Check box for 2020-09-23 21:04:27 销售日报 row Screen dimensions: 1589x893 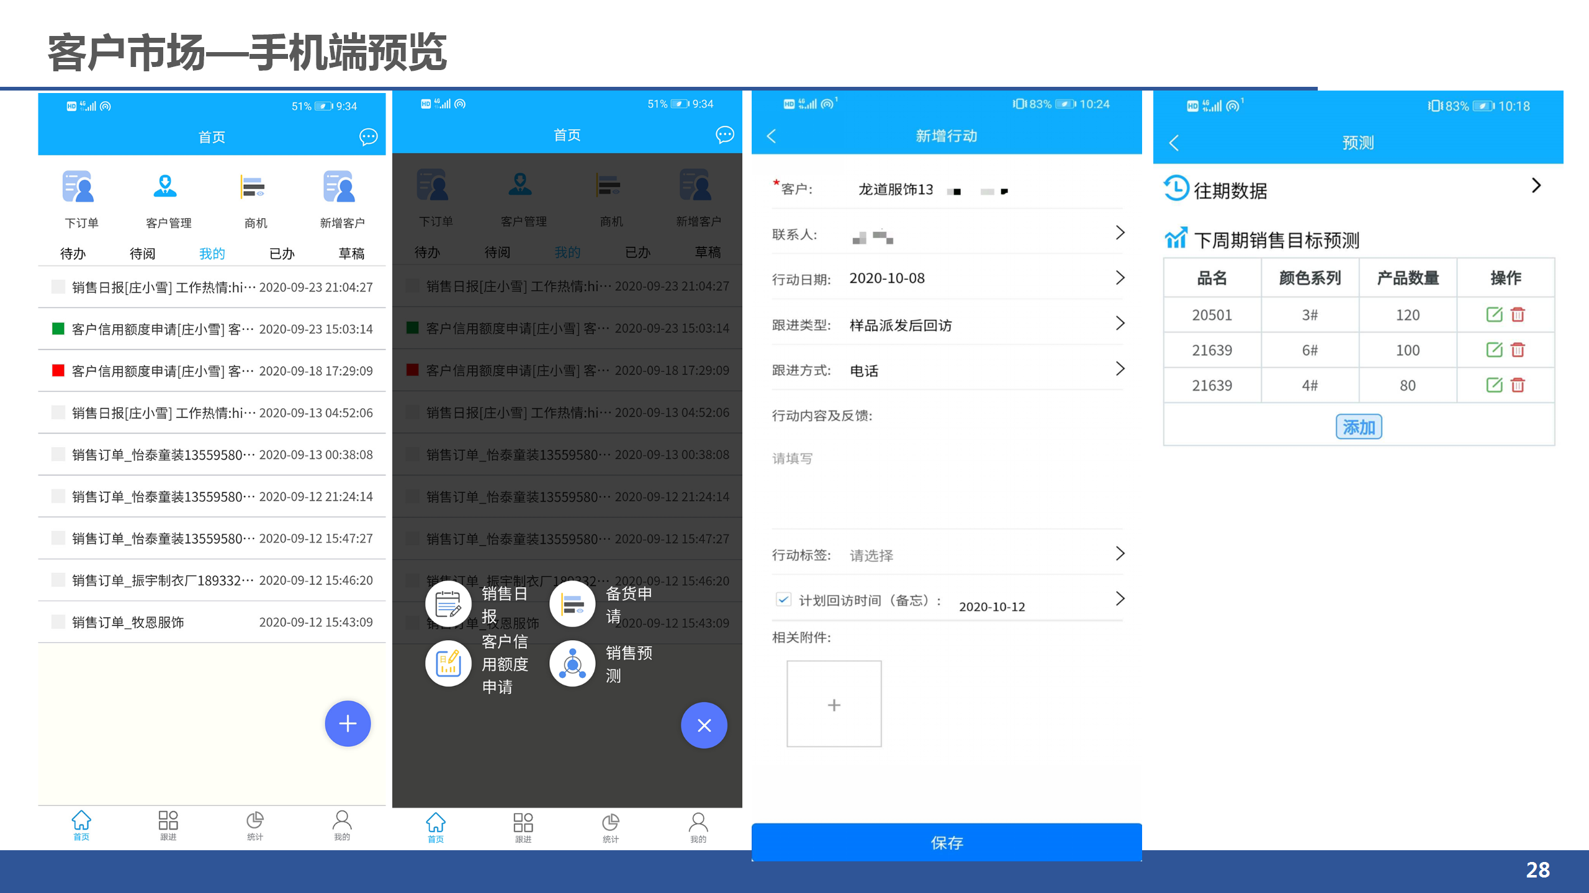58,287
